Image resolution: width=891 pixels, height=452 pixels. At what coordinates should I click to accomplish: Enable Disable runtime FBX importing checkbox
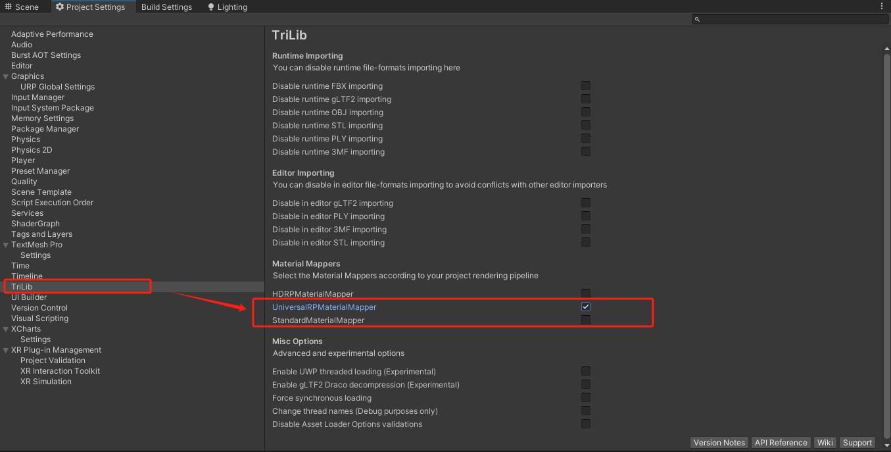click(585, 86)
